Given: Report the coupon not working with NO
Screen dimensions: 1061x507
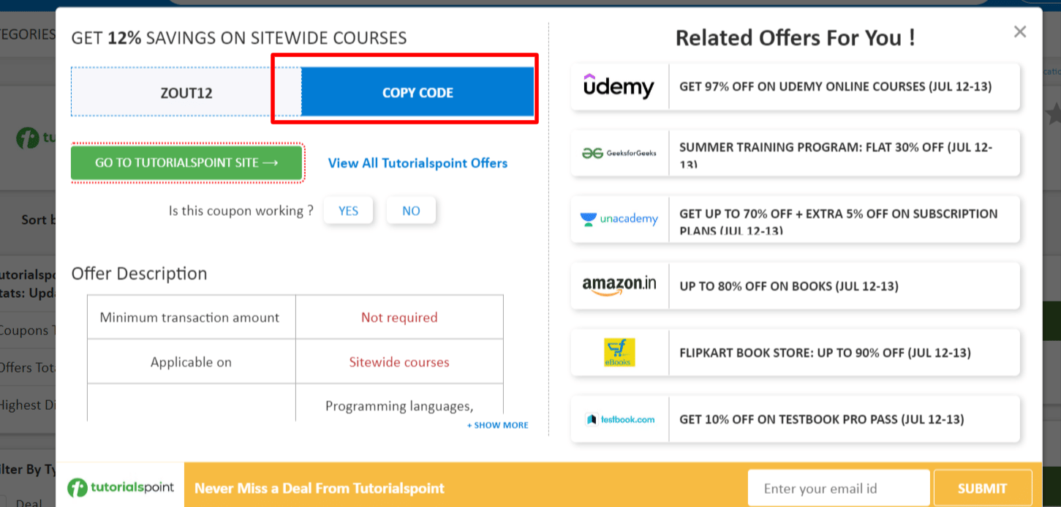Looking at the screenshot, I should [x=411, y=211].
